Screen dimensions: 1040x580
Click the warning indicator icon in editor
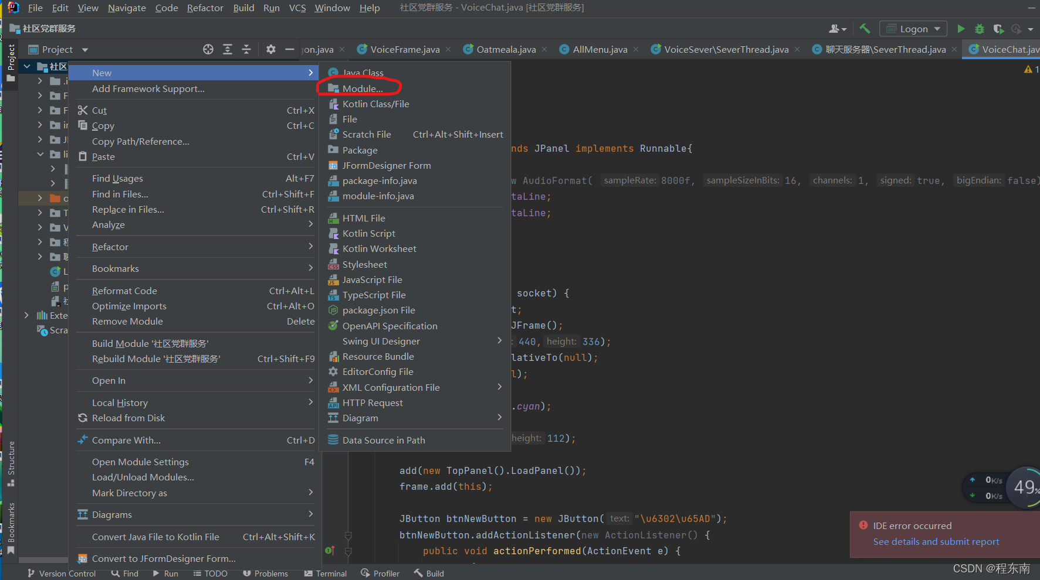click(x=1028, y=70)
